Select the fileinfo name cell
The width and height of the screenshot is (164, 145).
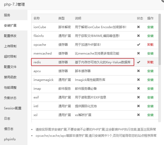tap(39, 36)
